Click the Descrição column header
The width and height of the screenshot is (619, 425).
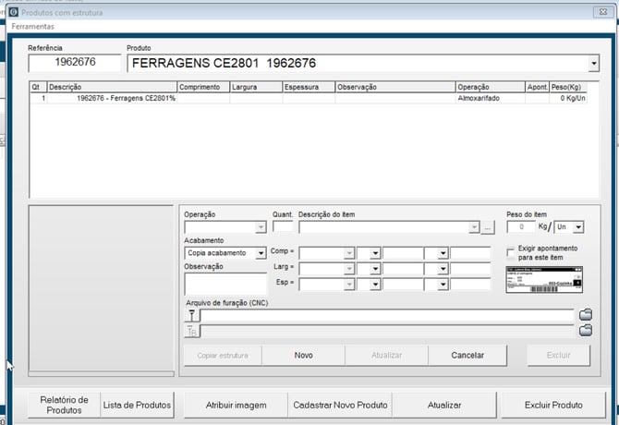(111, 87)
